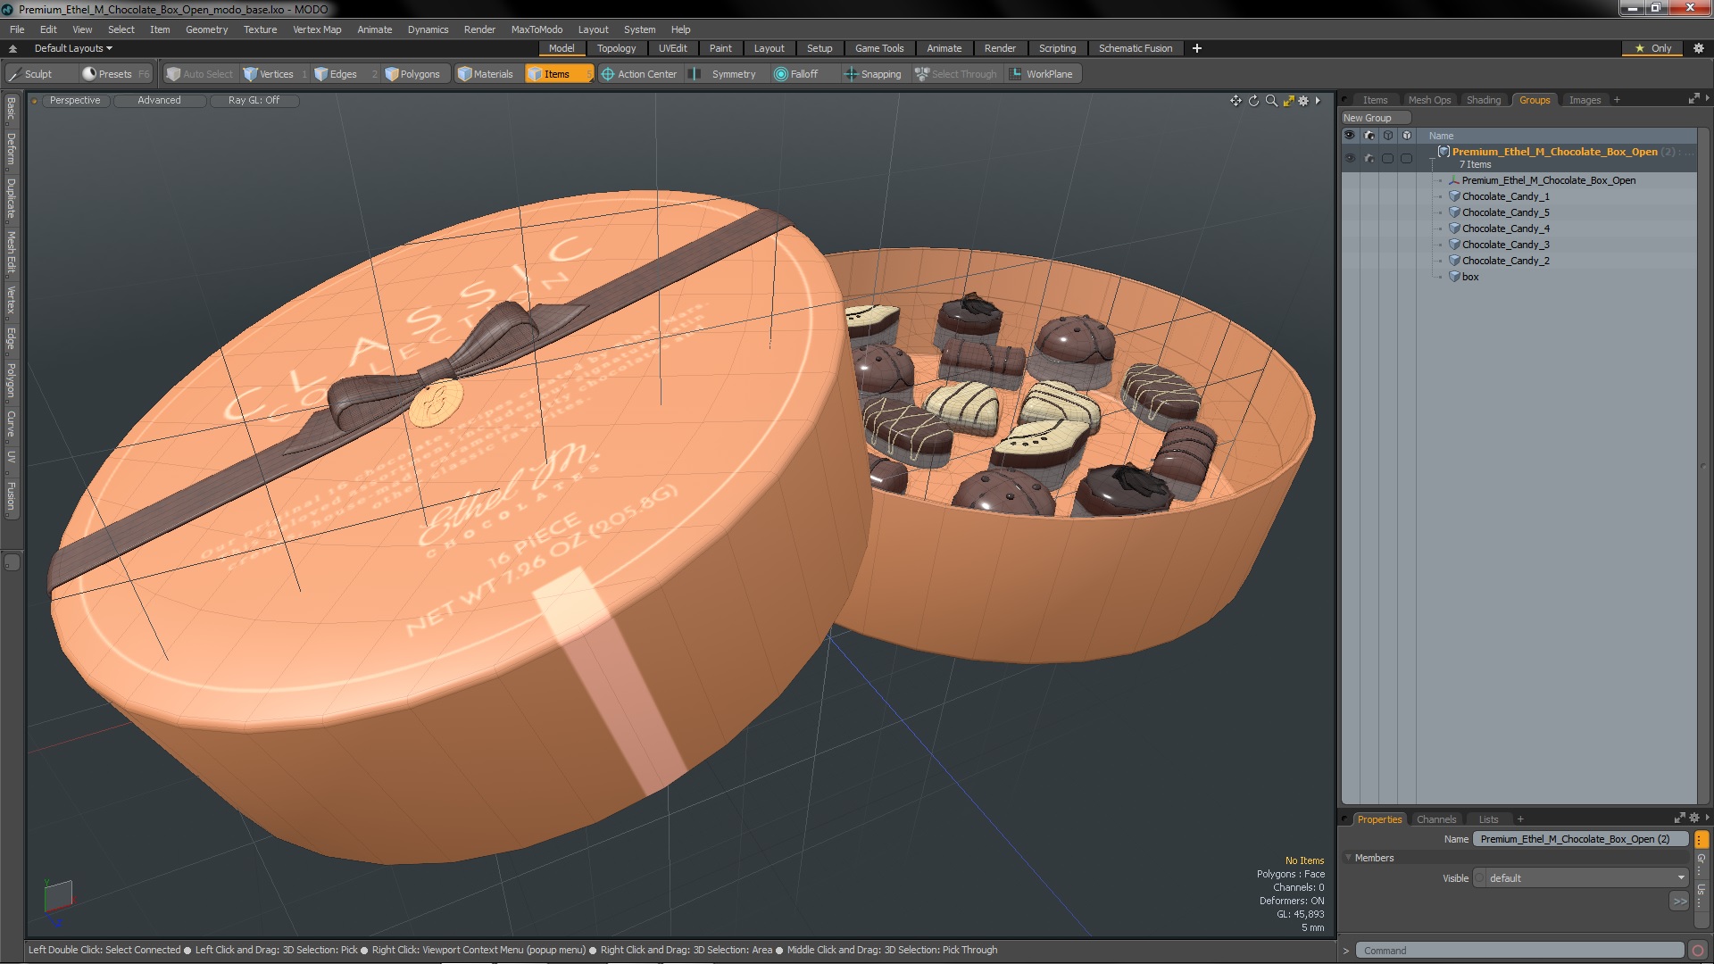Click the locator icon of Premium_Ethel_M_Chocolate_Box_Open item
Viewport: 1714px width, 964px height.
(1453, 180)
